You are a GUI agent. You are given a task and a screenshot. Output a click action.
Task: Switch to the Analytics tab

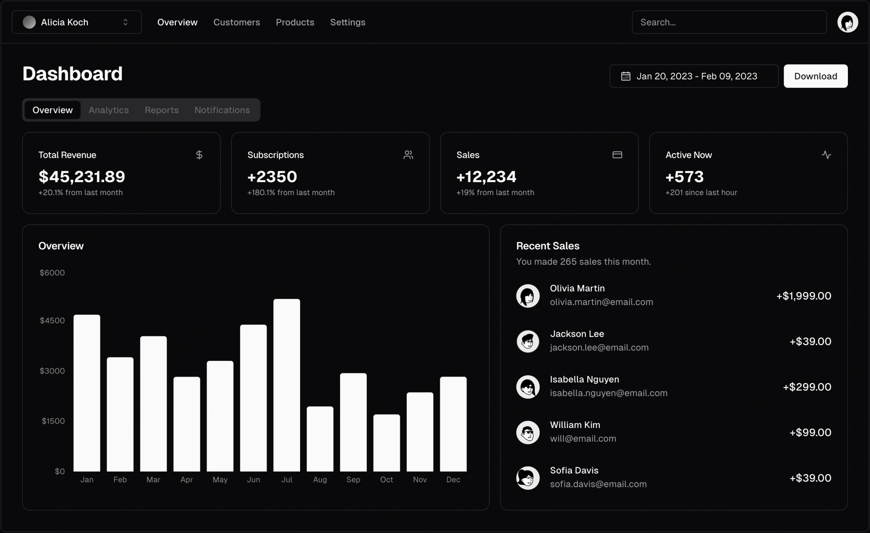108,110
